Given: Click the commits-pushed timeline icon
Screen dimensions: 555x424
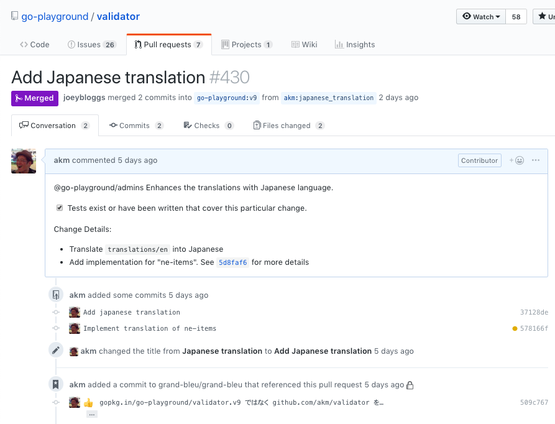Looking at the screenshot, I should tap(56, 295).
